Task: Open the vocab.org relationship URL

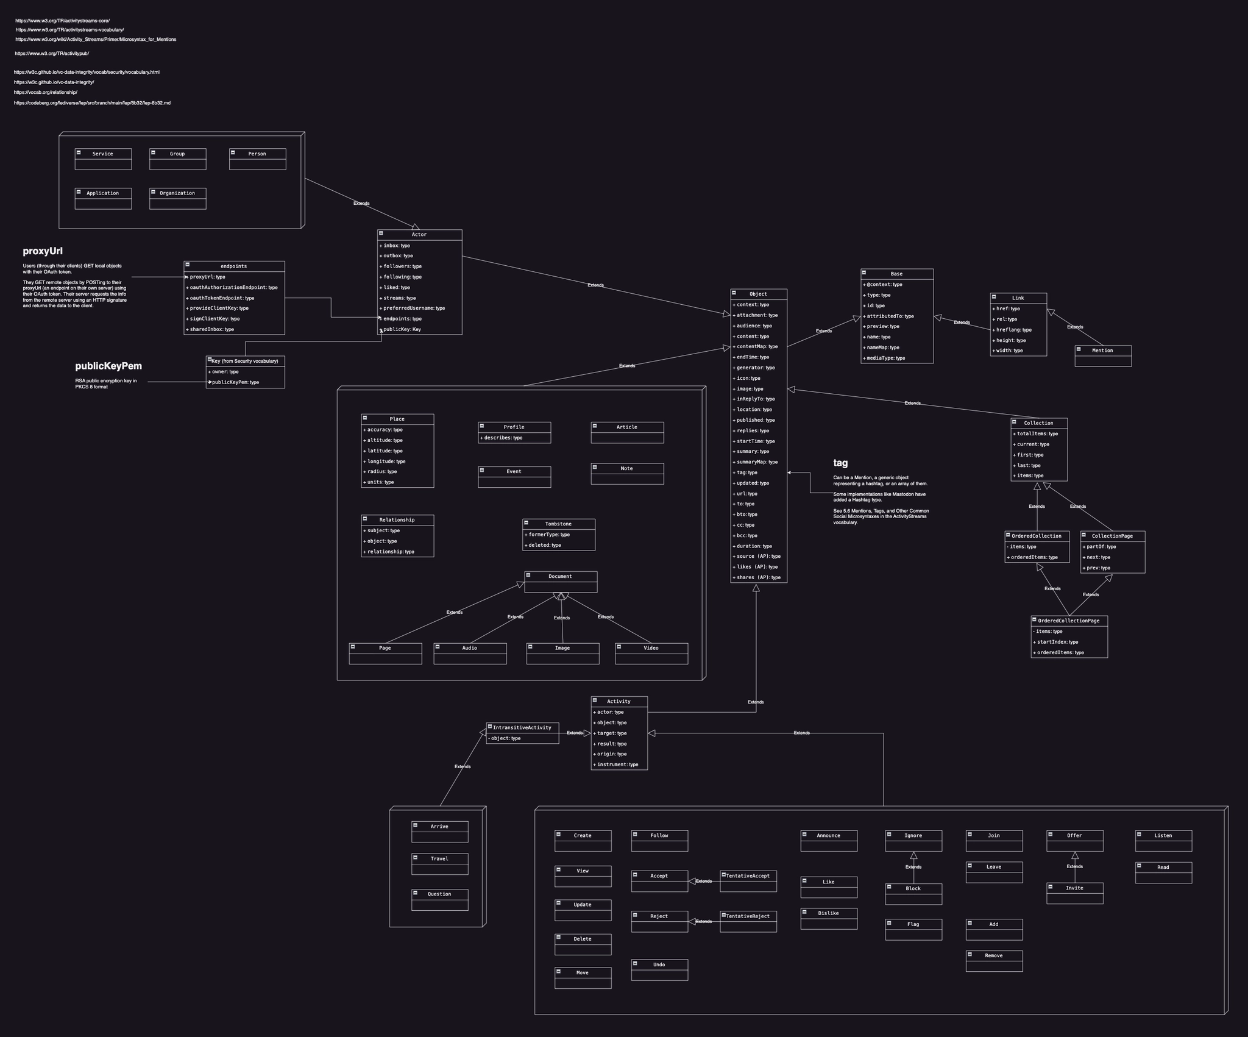Action: click(46, 92)
